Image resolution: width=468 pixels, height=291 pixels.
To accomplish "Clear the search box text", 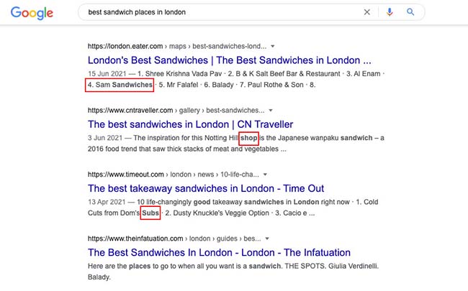I will tap(367, 12).
